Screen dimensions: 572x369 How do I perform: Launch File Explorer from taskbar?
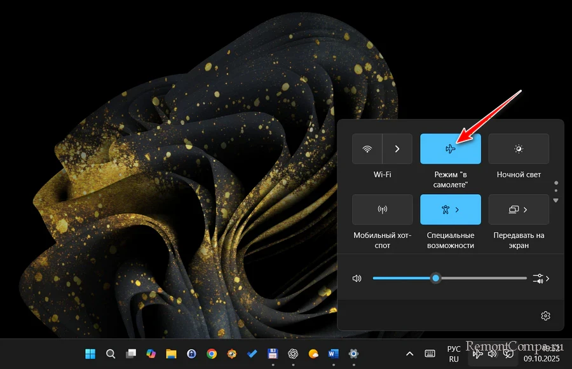tap(171, 354)
